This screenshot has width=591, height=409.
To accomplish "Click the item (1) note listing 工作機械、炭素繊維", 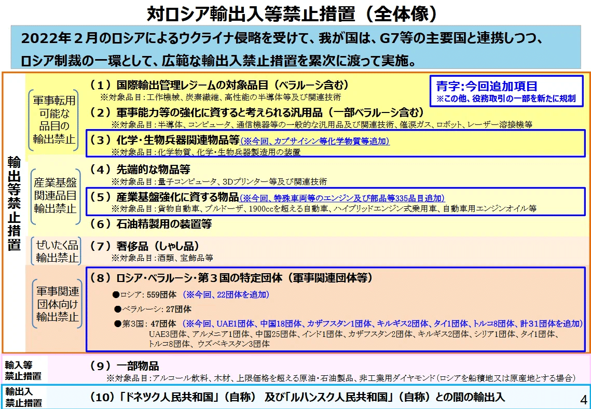I will click(x=220, y=97).
